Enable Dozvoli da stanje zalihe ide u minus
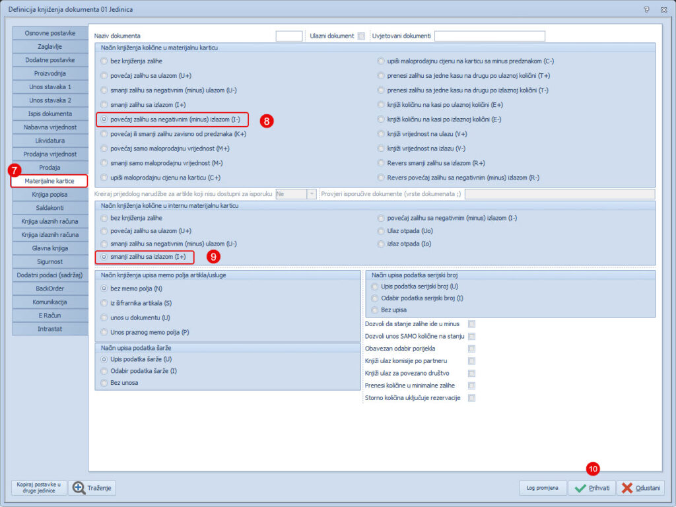676x507 pixels. pos(471,324)
